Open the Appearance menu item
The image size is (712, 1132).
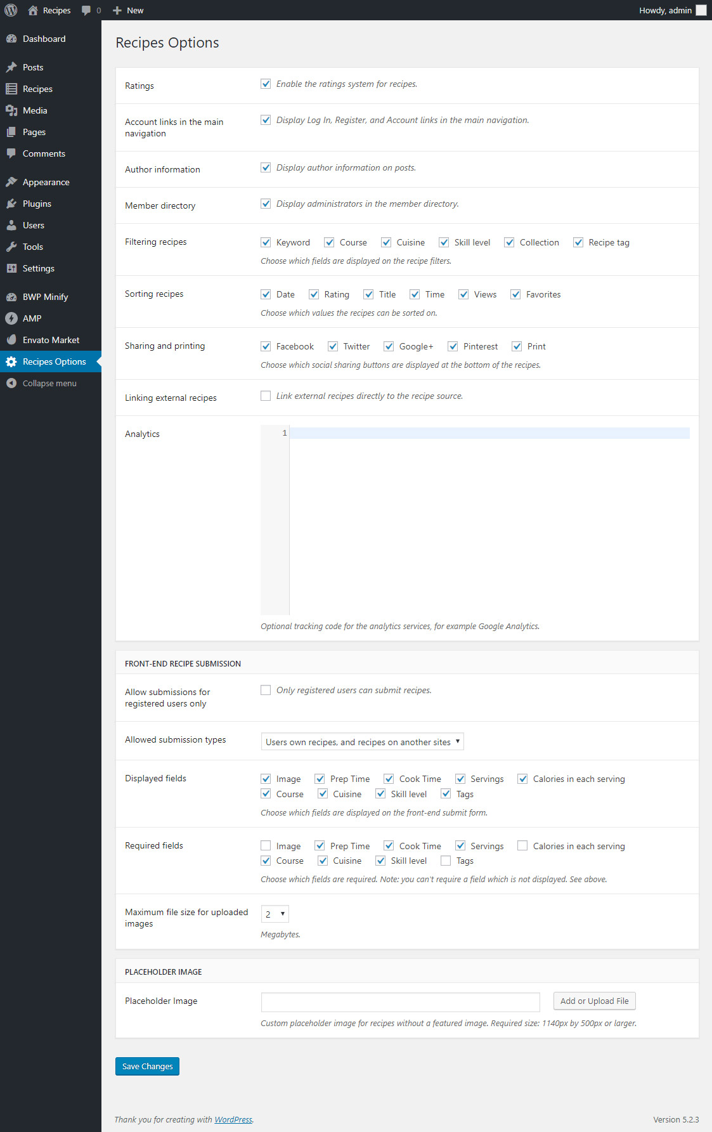[x=46, y=182]
